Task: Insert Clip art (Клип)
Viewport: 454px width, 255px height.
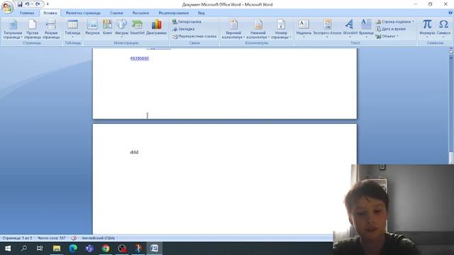Action: [x=107, y=28]
